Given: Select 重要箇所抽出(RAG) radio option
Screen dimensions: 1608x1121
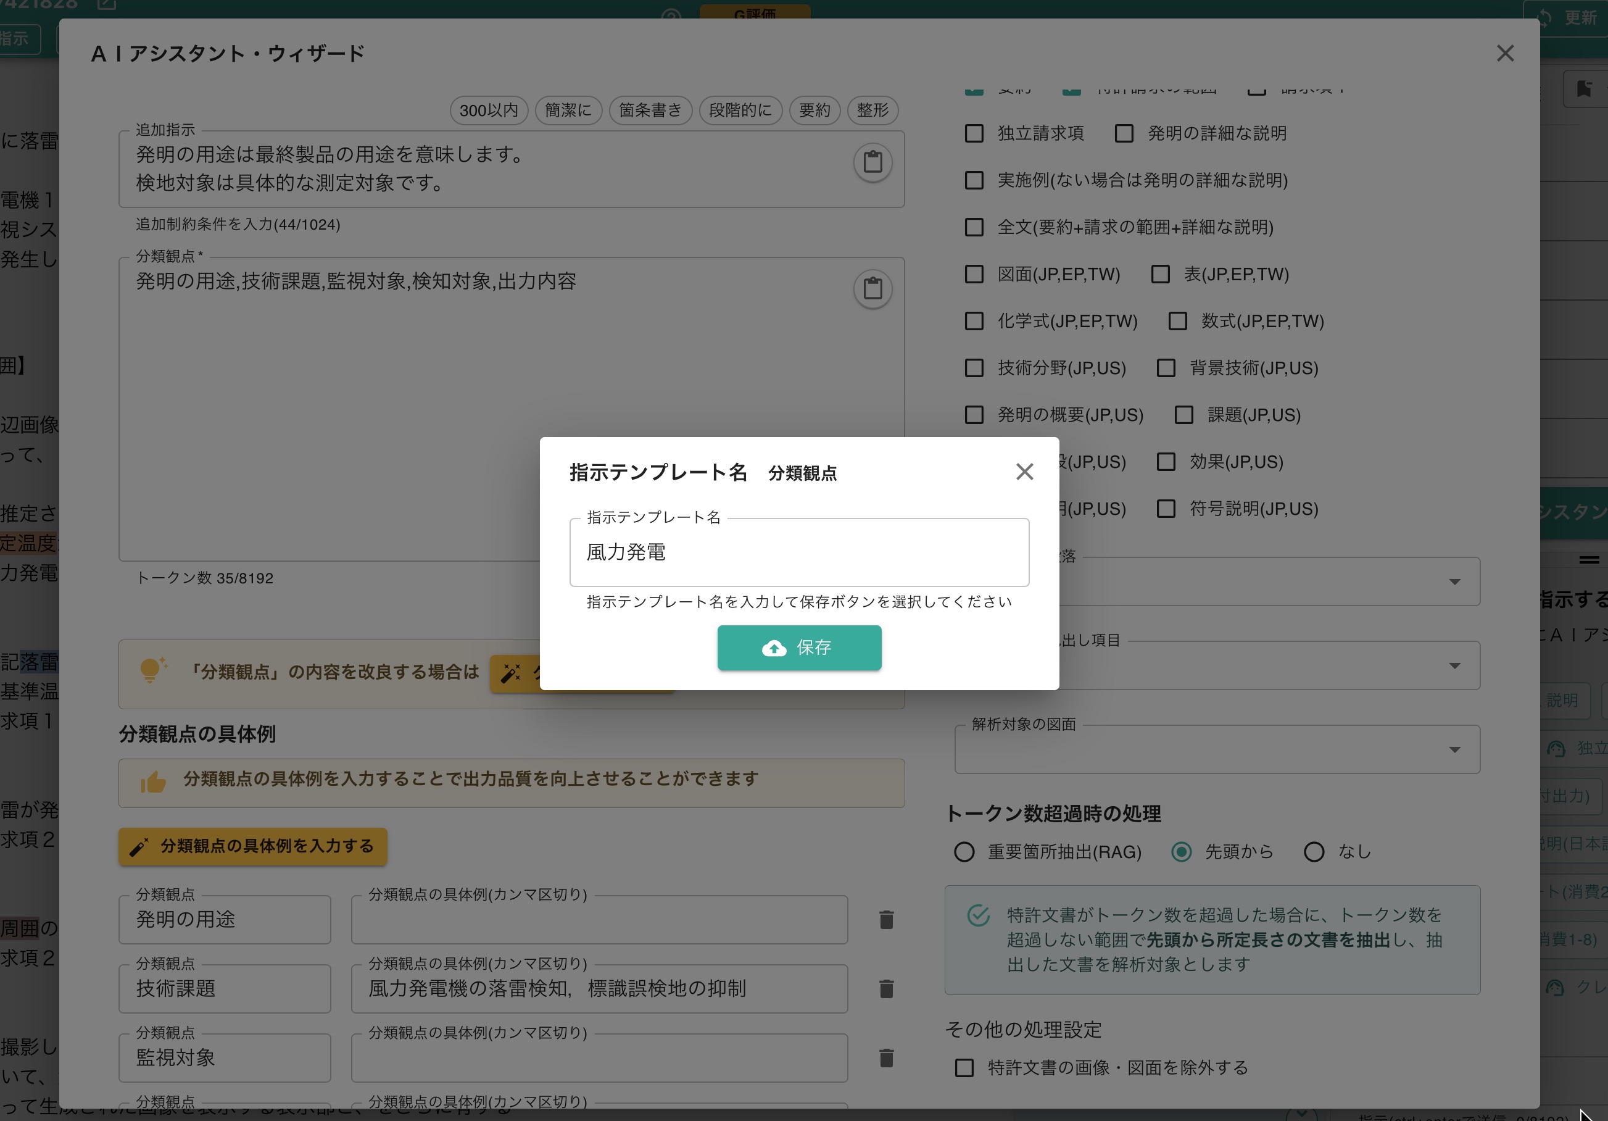Looking at the screenshot, I should coord(964,852).
